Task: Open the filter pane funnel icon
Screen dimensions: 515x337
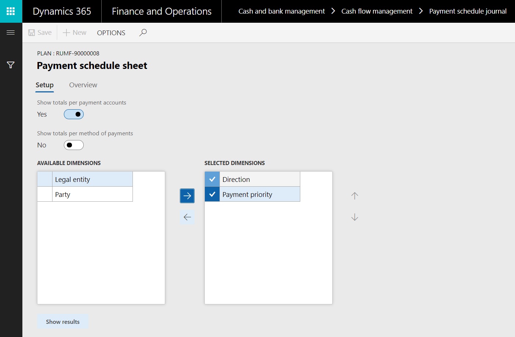Action: (11, 65)
